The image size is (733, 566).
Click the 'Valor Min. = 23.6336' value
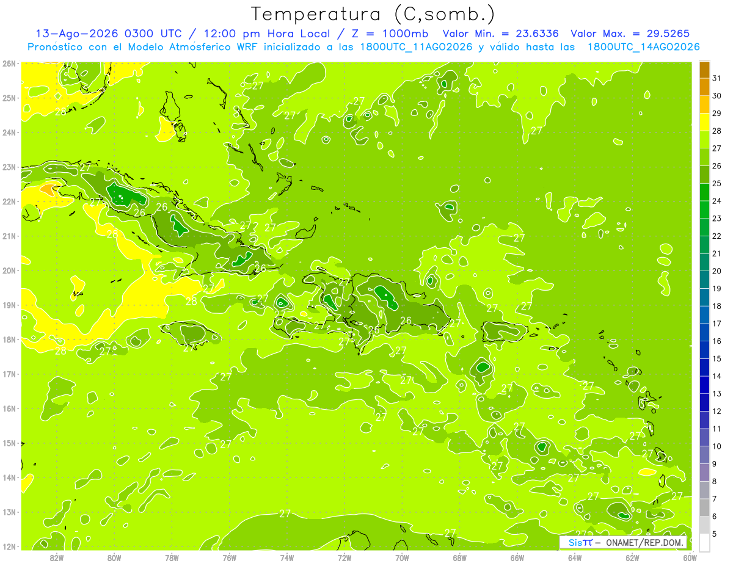point(500,34)
